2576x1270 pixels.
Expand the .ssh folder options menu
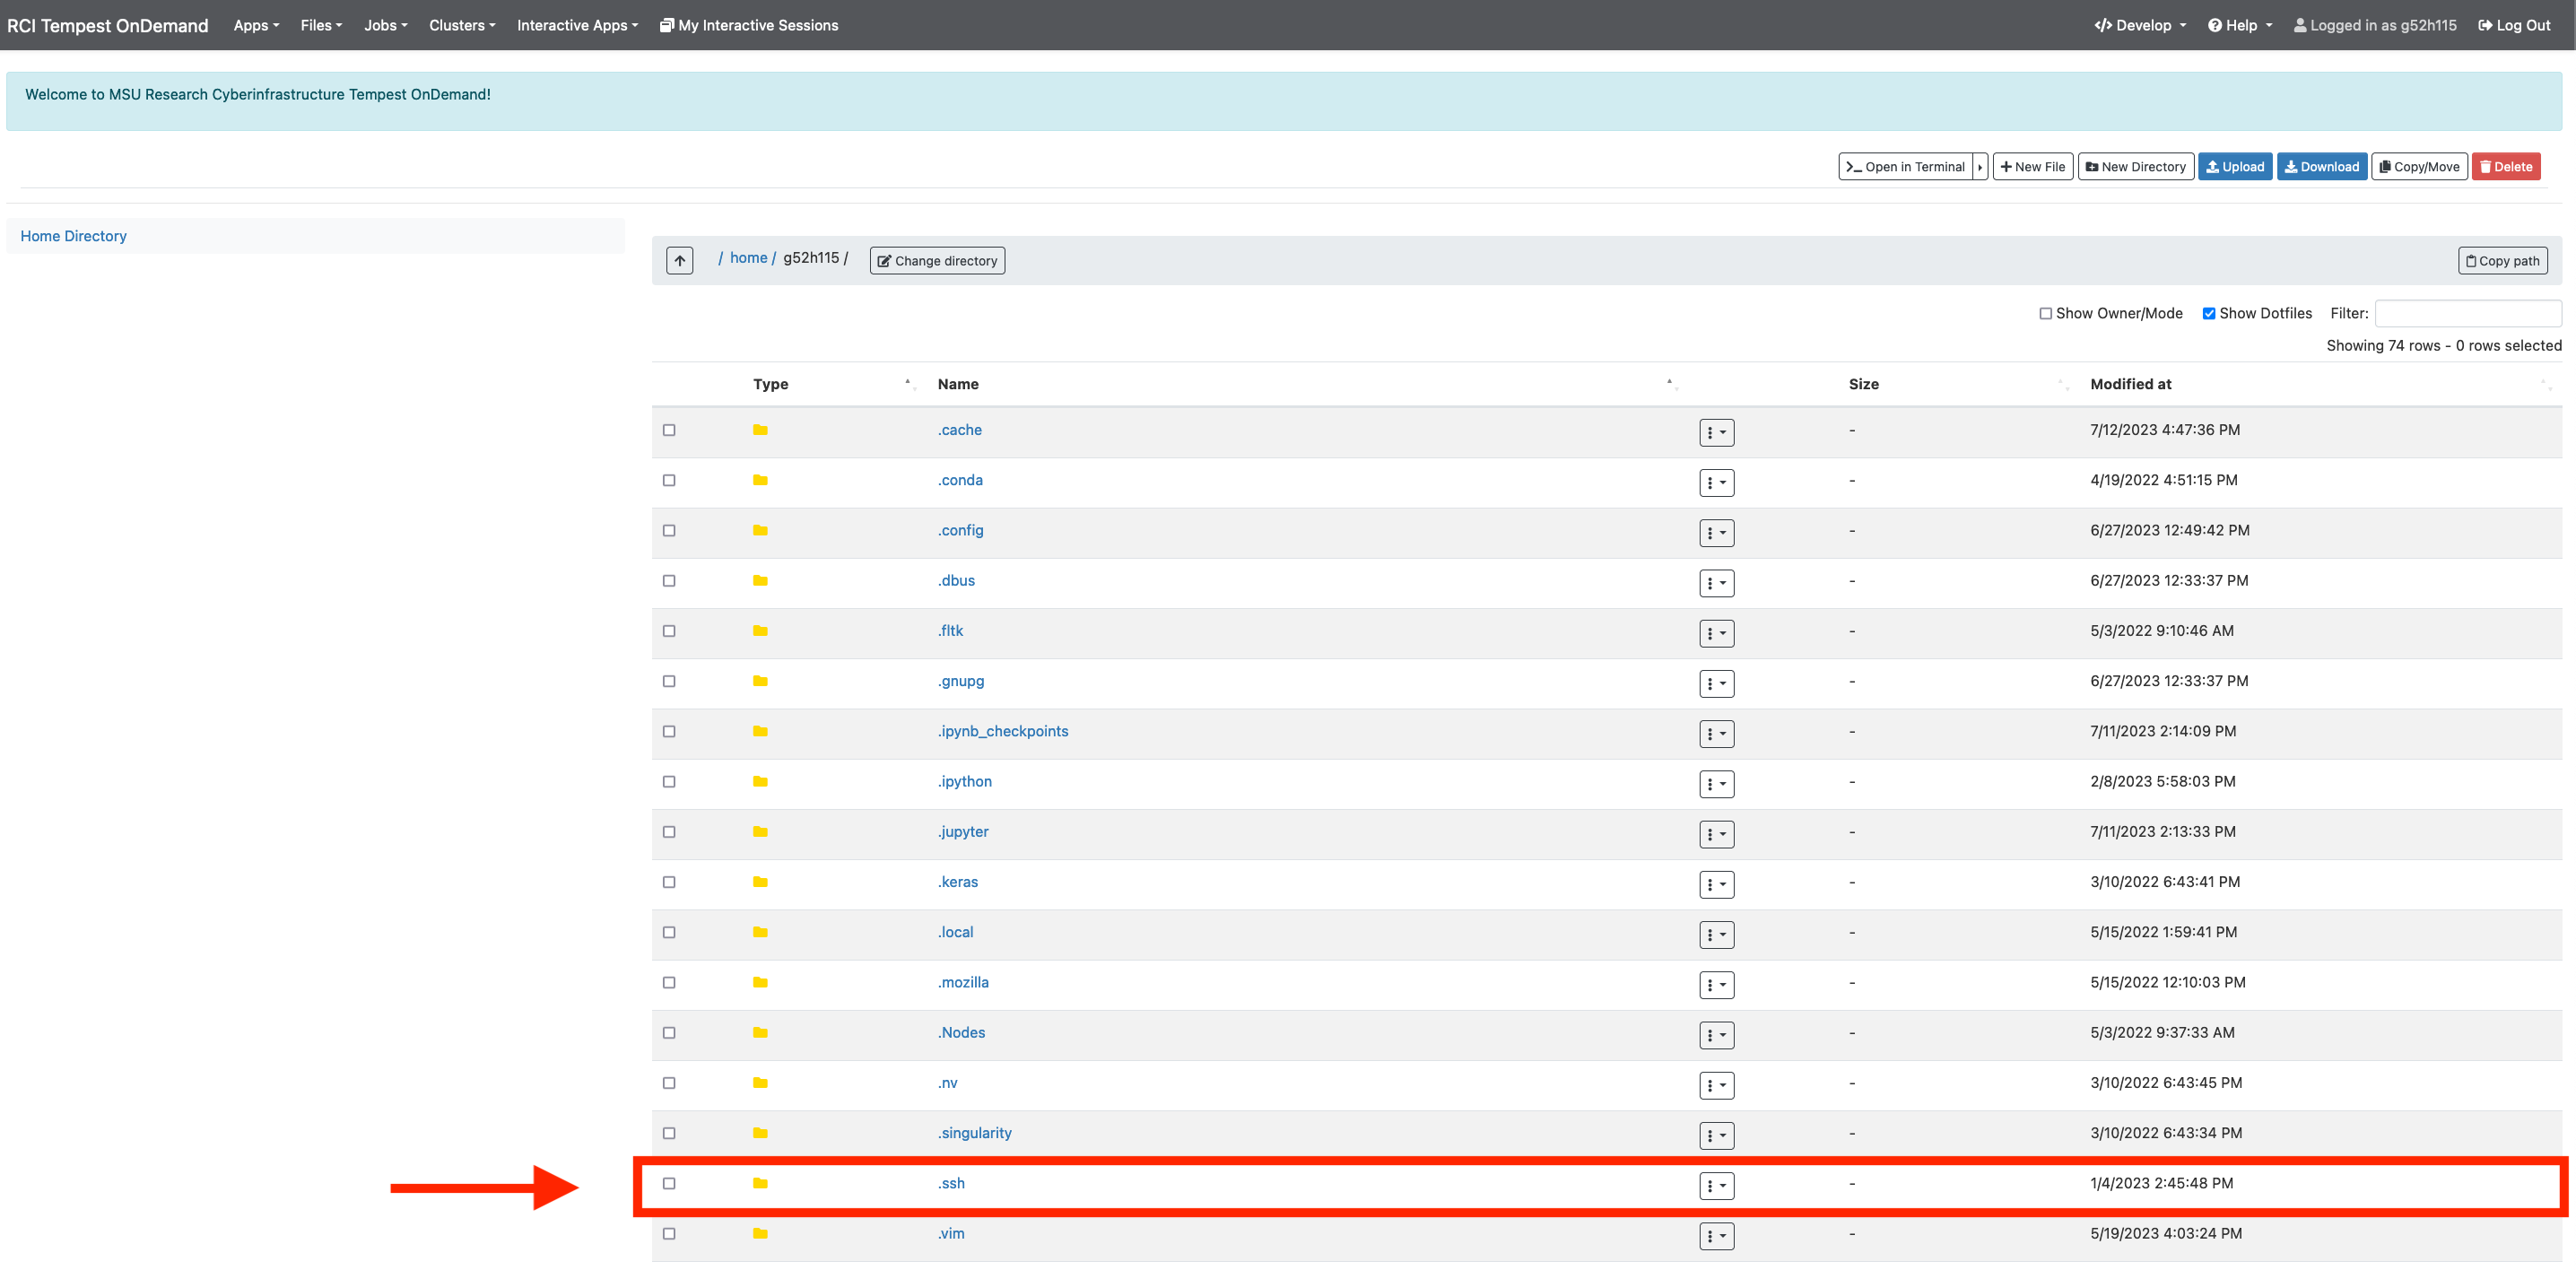tap(1715, 1185)
